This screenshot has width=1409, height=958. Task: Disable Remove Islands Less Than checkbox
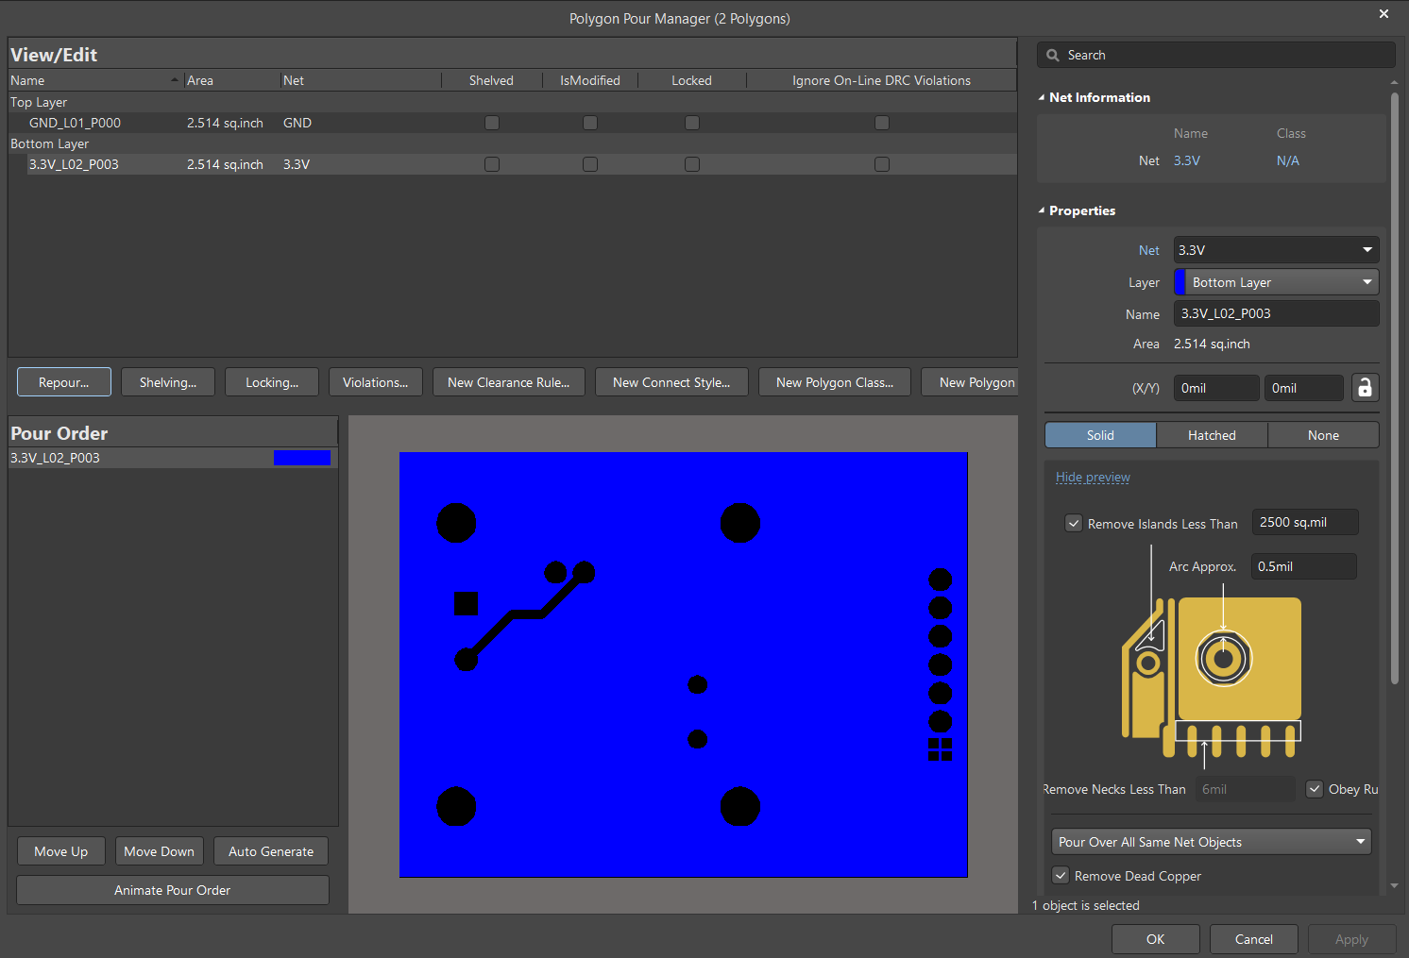pyautogui.click(x=1074, y=524)
